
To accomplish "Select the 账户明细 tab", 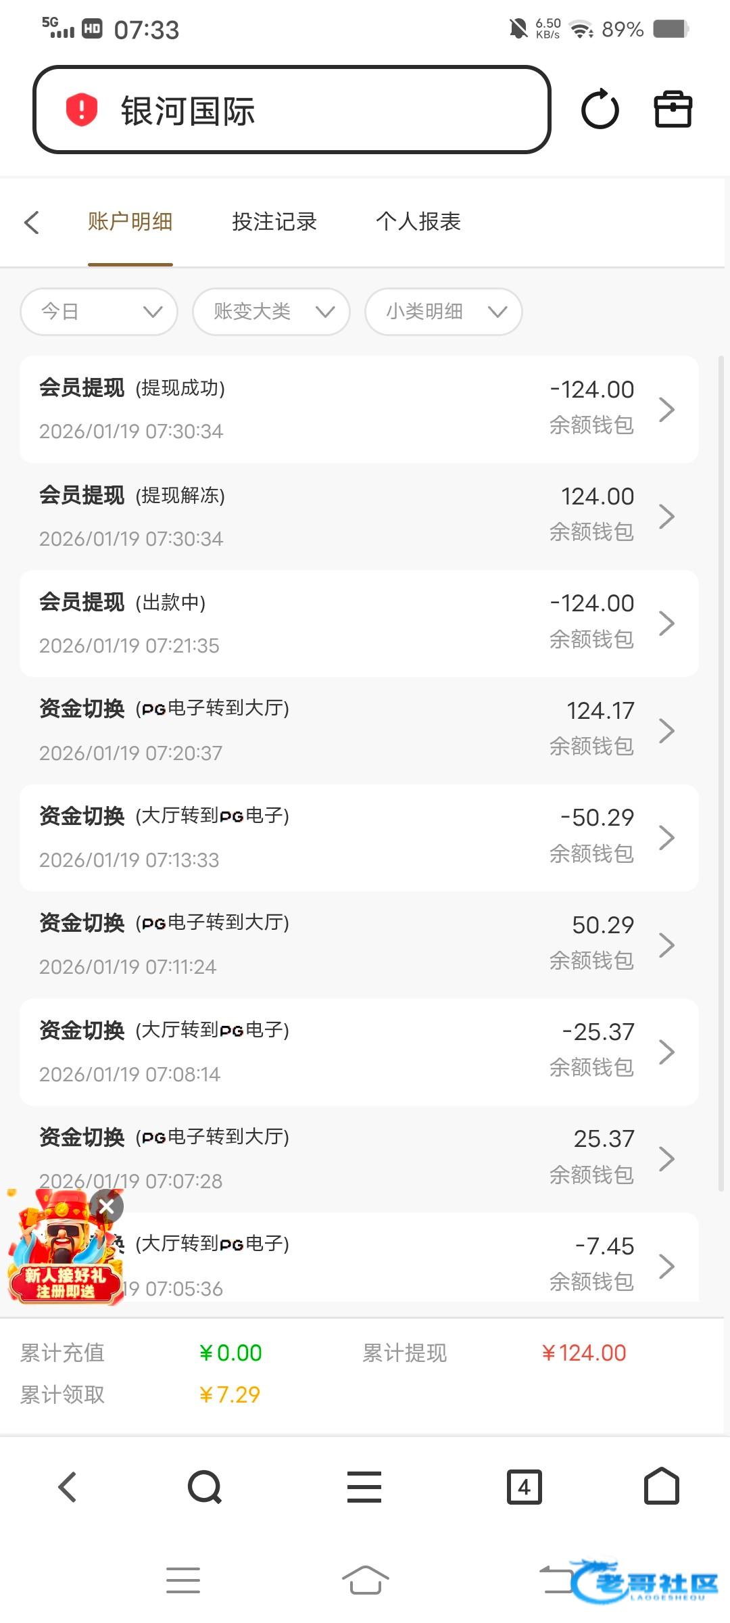I will click(x=130, y=222).
